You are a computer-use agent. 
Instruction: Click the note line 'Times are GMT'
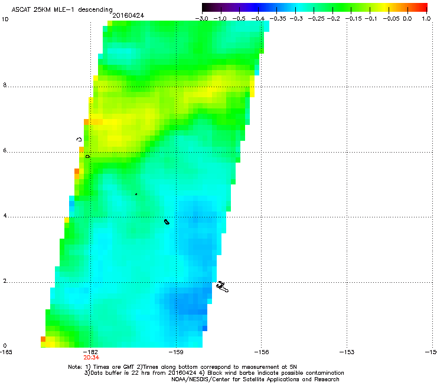[x=113, y=367]
